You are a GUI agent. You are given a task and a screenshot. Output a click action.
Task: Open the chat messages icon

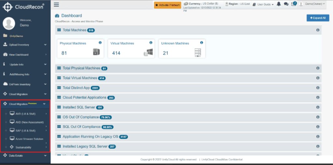pos(286,4)
